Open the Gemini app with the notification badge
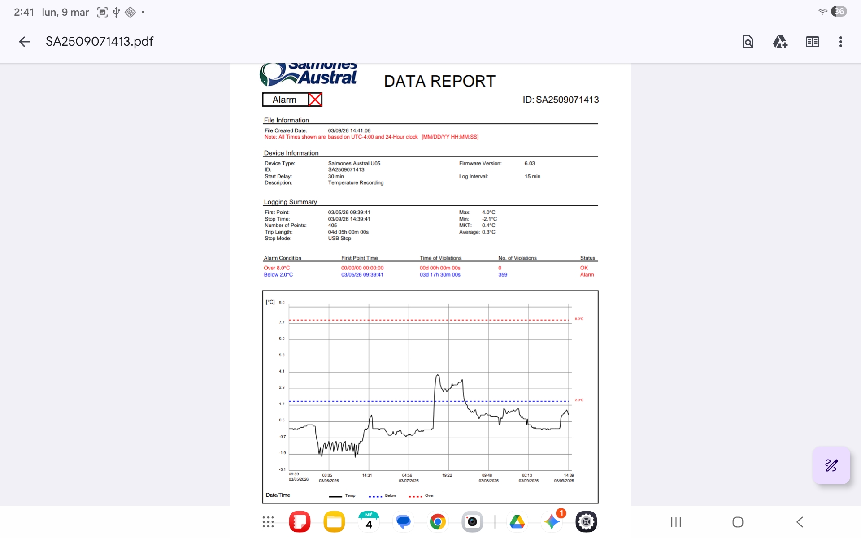This screenshot has width=861, height=538. click(552, 522)
